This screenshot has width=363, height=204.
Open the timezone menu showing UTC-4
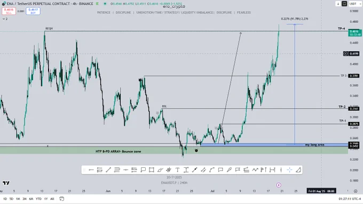pos(350,199)
